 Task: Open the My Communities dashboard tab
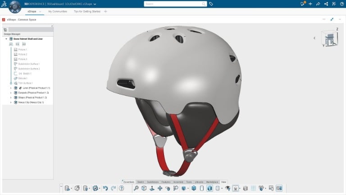57,11
